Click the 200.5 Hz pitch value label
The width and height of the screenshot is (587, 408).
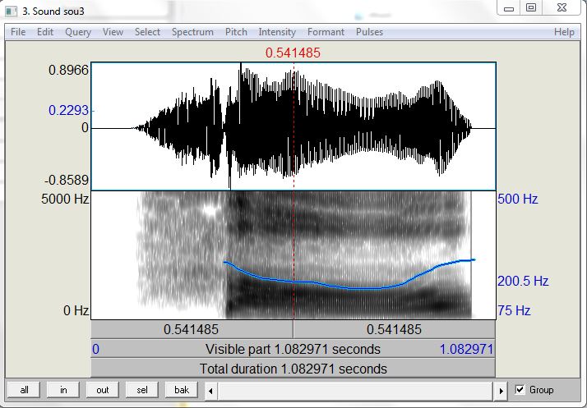[523, 281]
